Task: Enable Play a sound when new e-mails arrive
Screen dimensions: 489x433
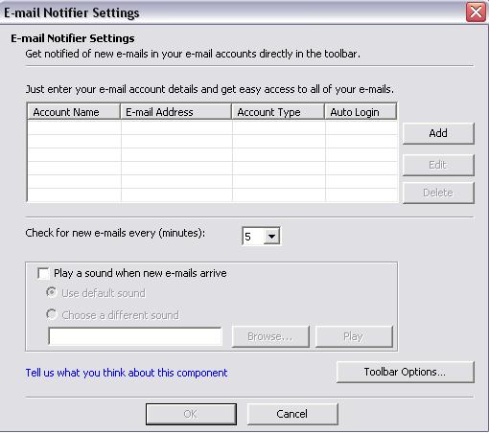Action: 43,273
